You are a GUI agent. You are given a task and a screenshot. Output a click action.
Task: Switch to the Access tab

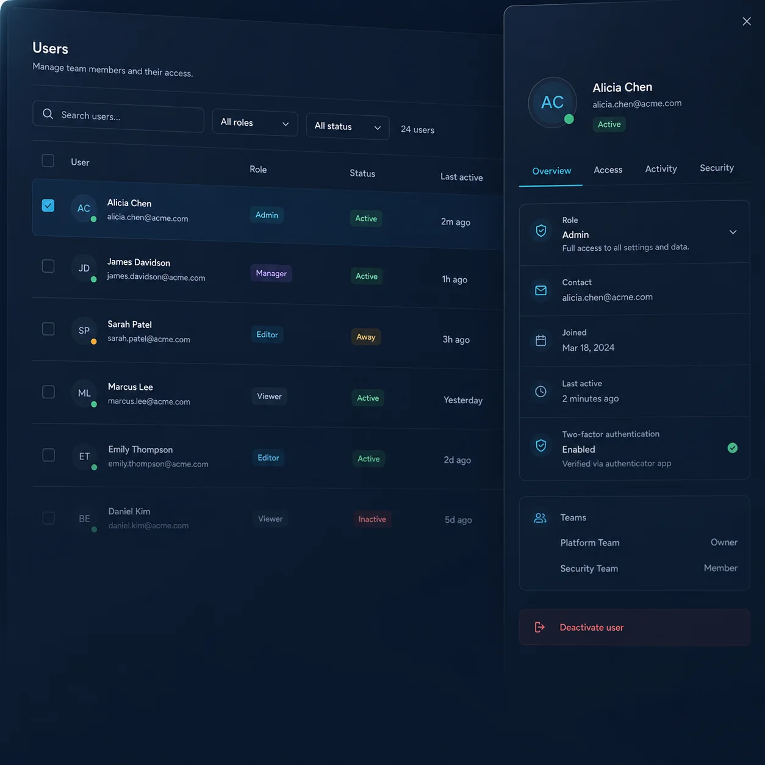click(x=608, y=170)
